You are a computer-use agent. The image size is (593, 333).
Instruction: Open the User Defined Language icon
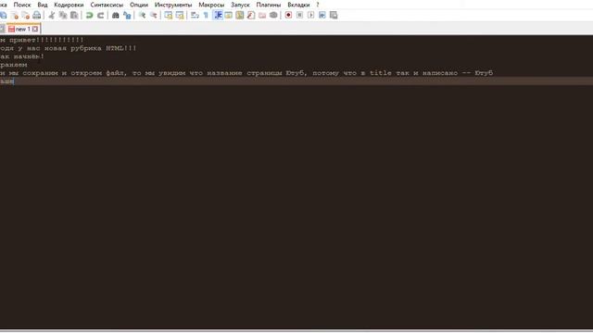coord(229,15)
